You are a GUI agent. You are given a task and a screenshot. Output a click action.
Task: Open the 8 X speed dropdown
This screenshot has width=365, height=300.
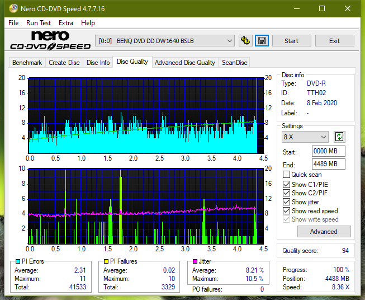click(305, 137)
